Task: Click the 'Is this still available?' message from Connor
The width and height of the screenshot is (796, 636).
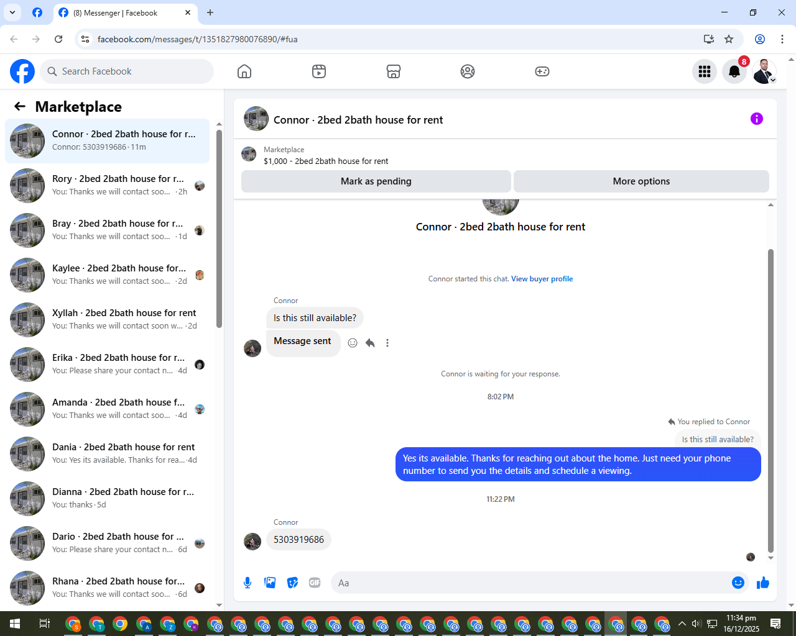Action: tap(315, 318)
